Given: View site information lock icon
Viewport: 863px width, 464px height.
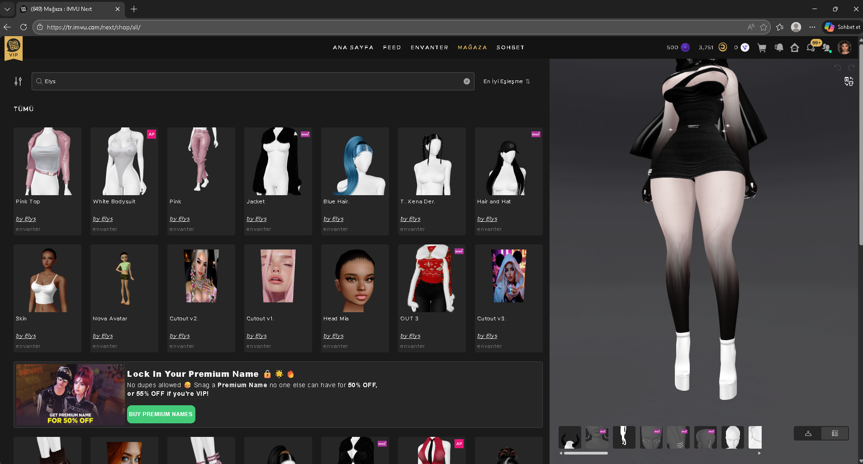Looking at the screenshot, I should pyautogui.click(x=40, y=27).
